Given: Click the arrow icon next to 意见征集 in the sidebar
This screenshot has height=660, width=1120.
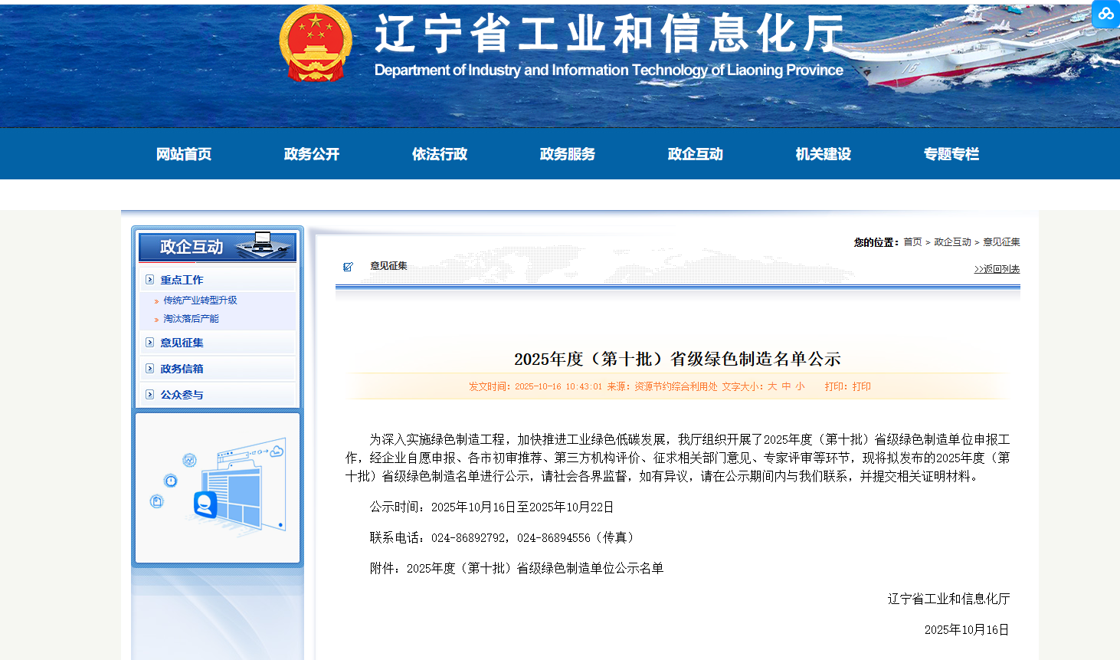Looking at the screenshot, I should [150, 343].
